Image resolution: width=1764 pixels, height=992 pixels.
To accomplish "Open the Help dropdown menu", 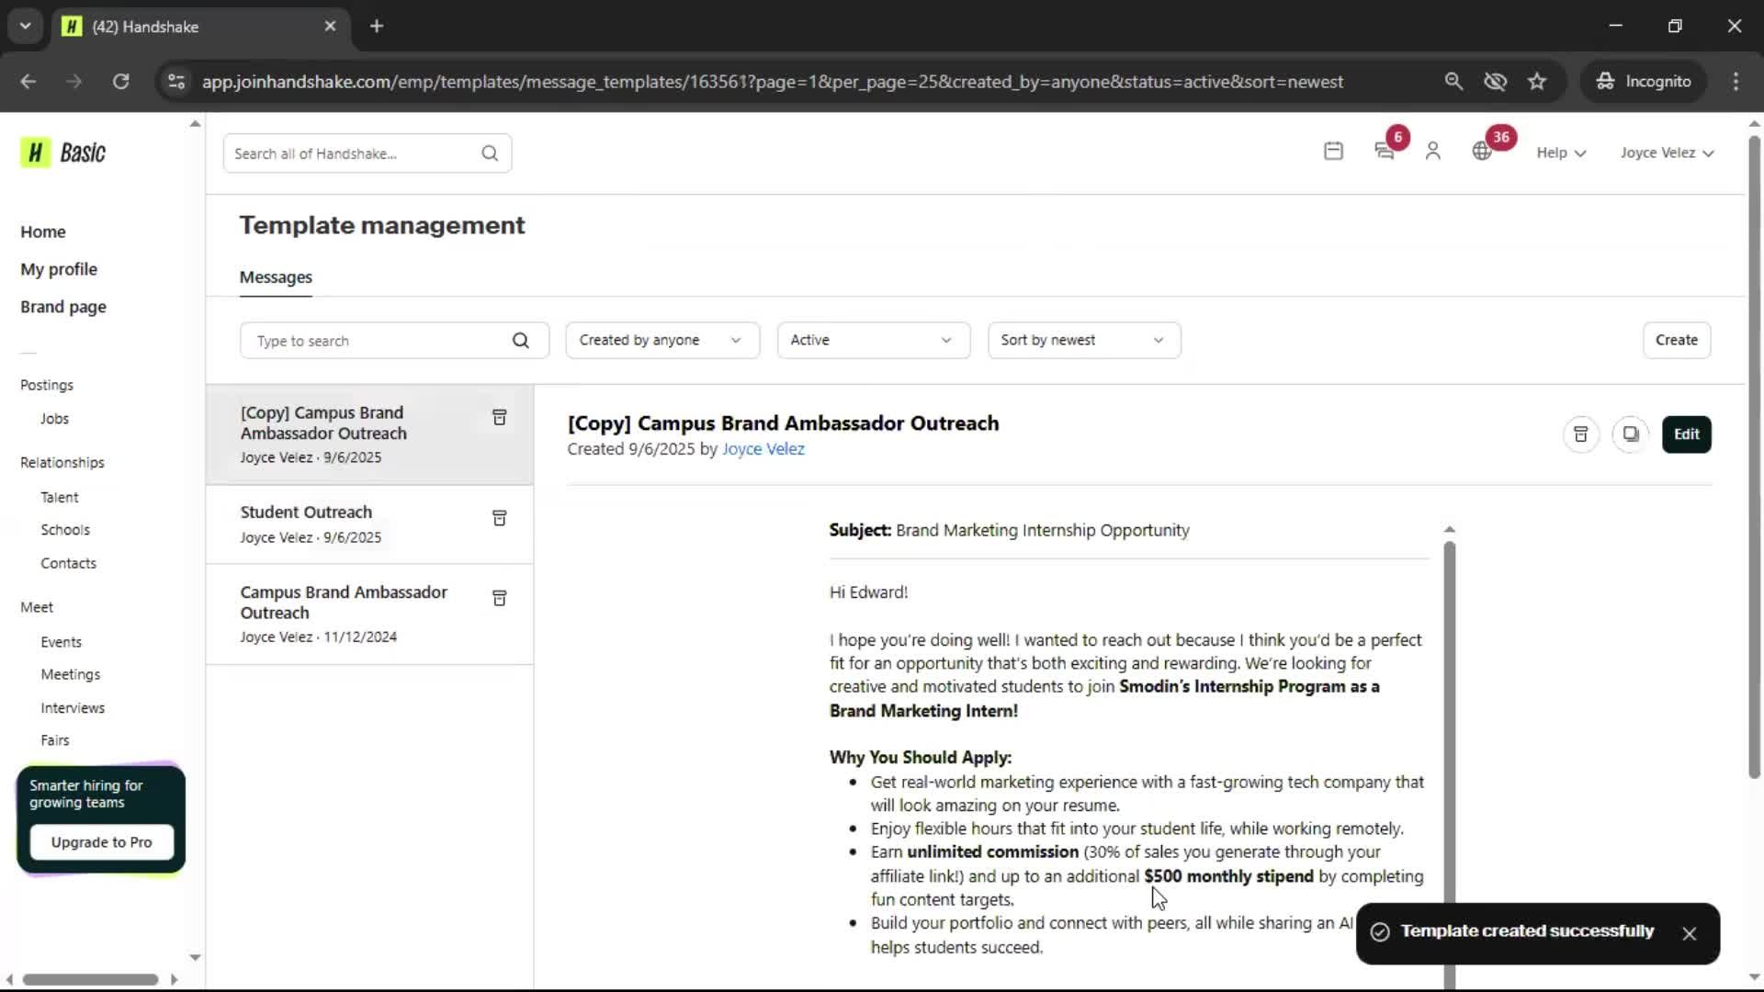I will click(1561, 152).
